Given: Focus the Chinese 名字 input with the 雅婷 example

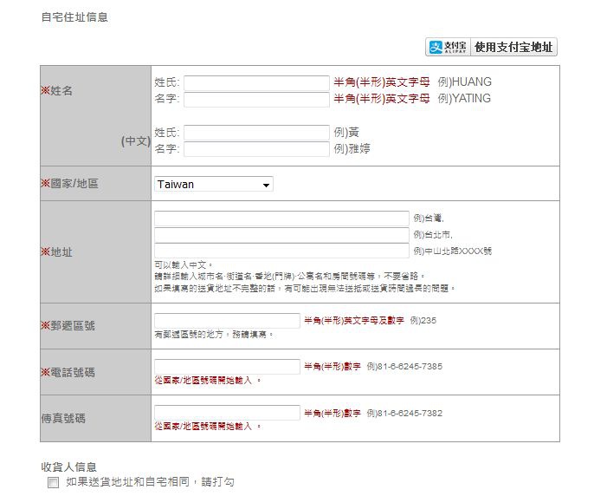Looking at the screenshot, I should coord(256,149).
